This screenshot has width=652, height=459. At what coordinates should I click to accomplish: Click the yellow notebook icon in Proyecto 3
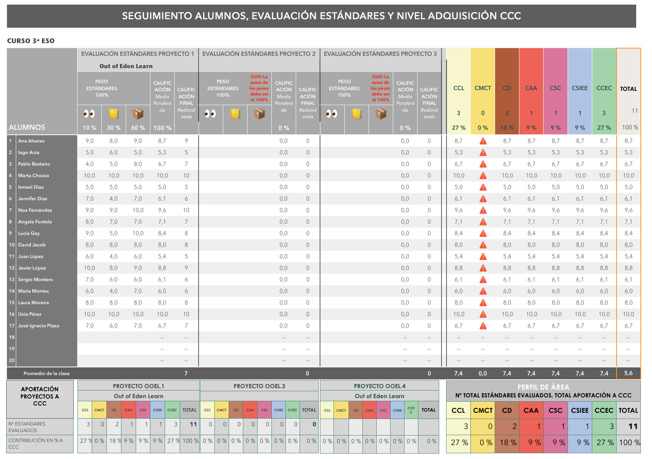coord(356,114)
